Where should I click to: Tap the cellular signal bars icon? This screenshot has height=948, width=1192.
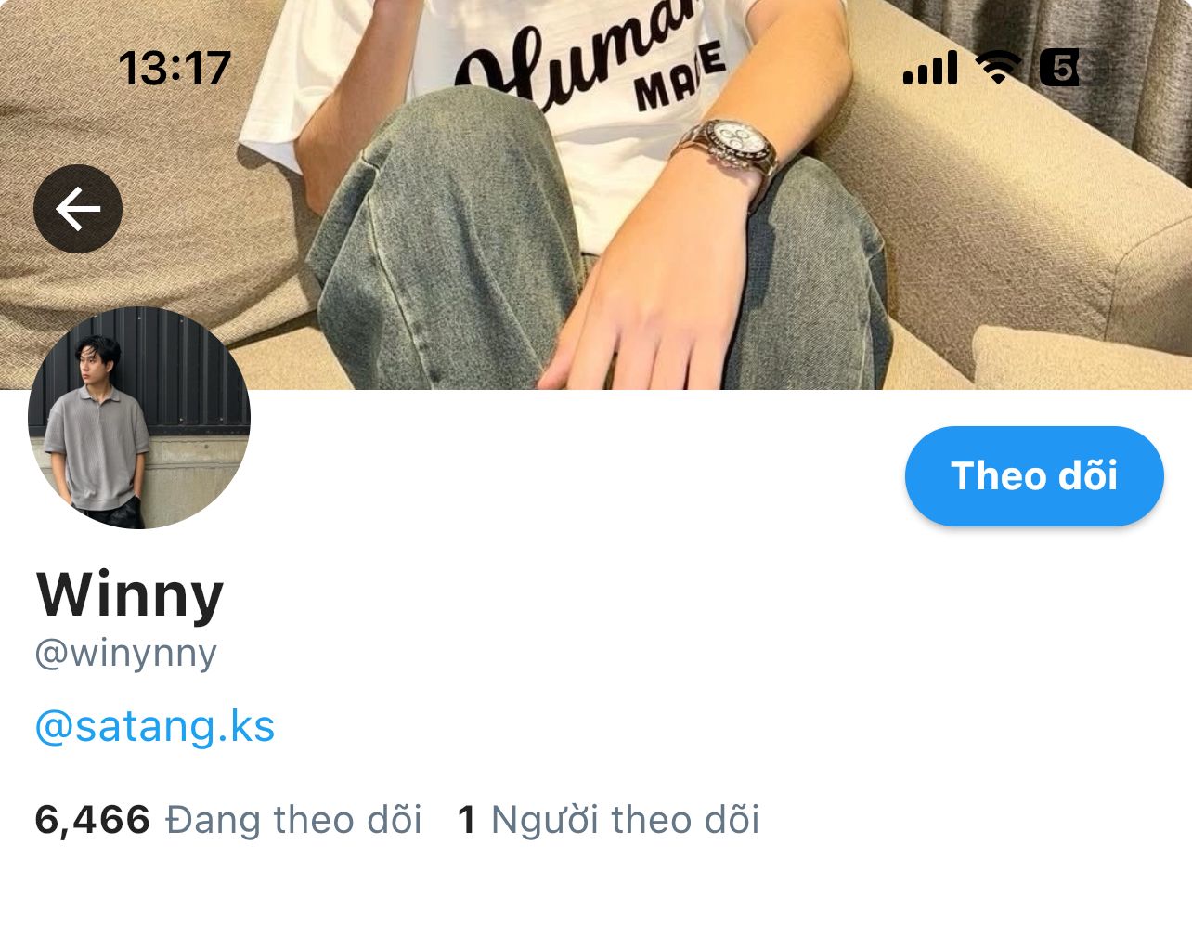click(x=930, y=69)
